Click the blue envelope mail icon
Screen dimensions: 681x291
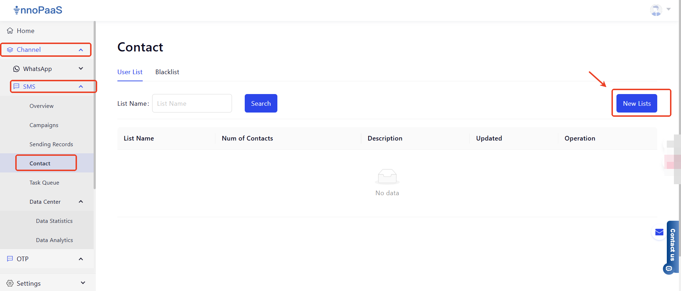659,232
